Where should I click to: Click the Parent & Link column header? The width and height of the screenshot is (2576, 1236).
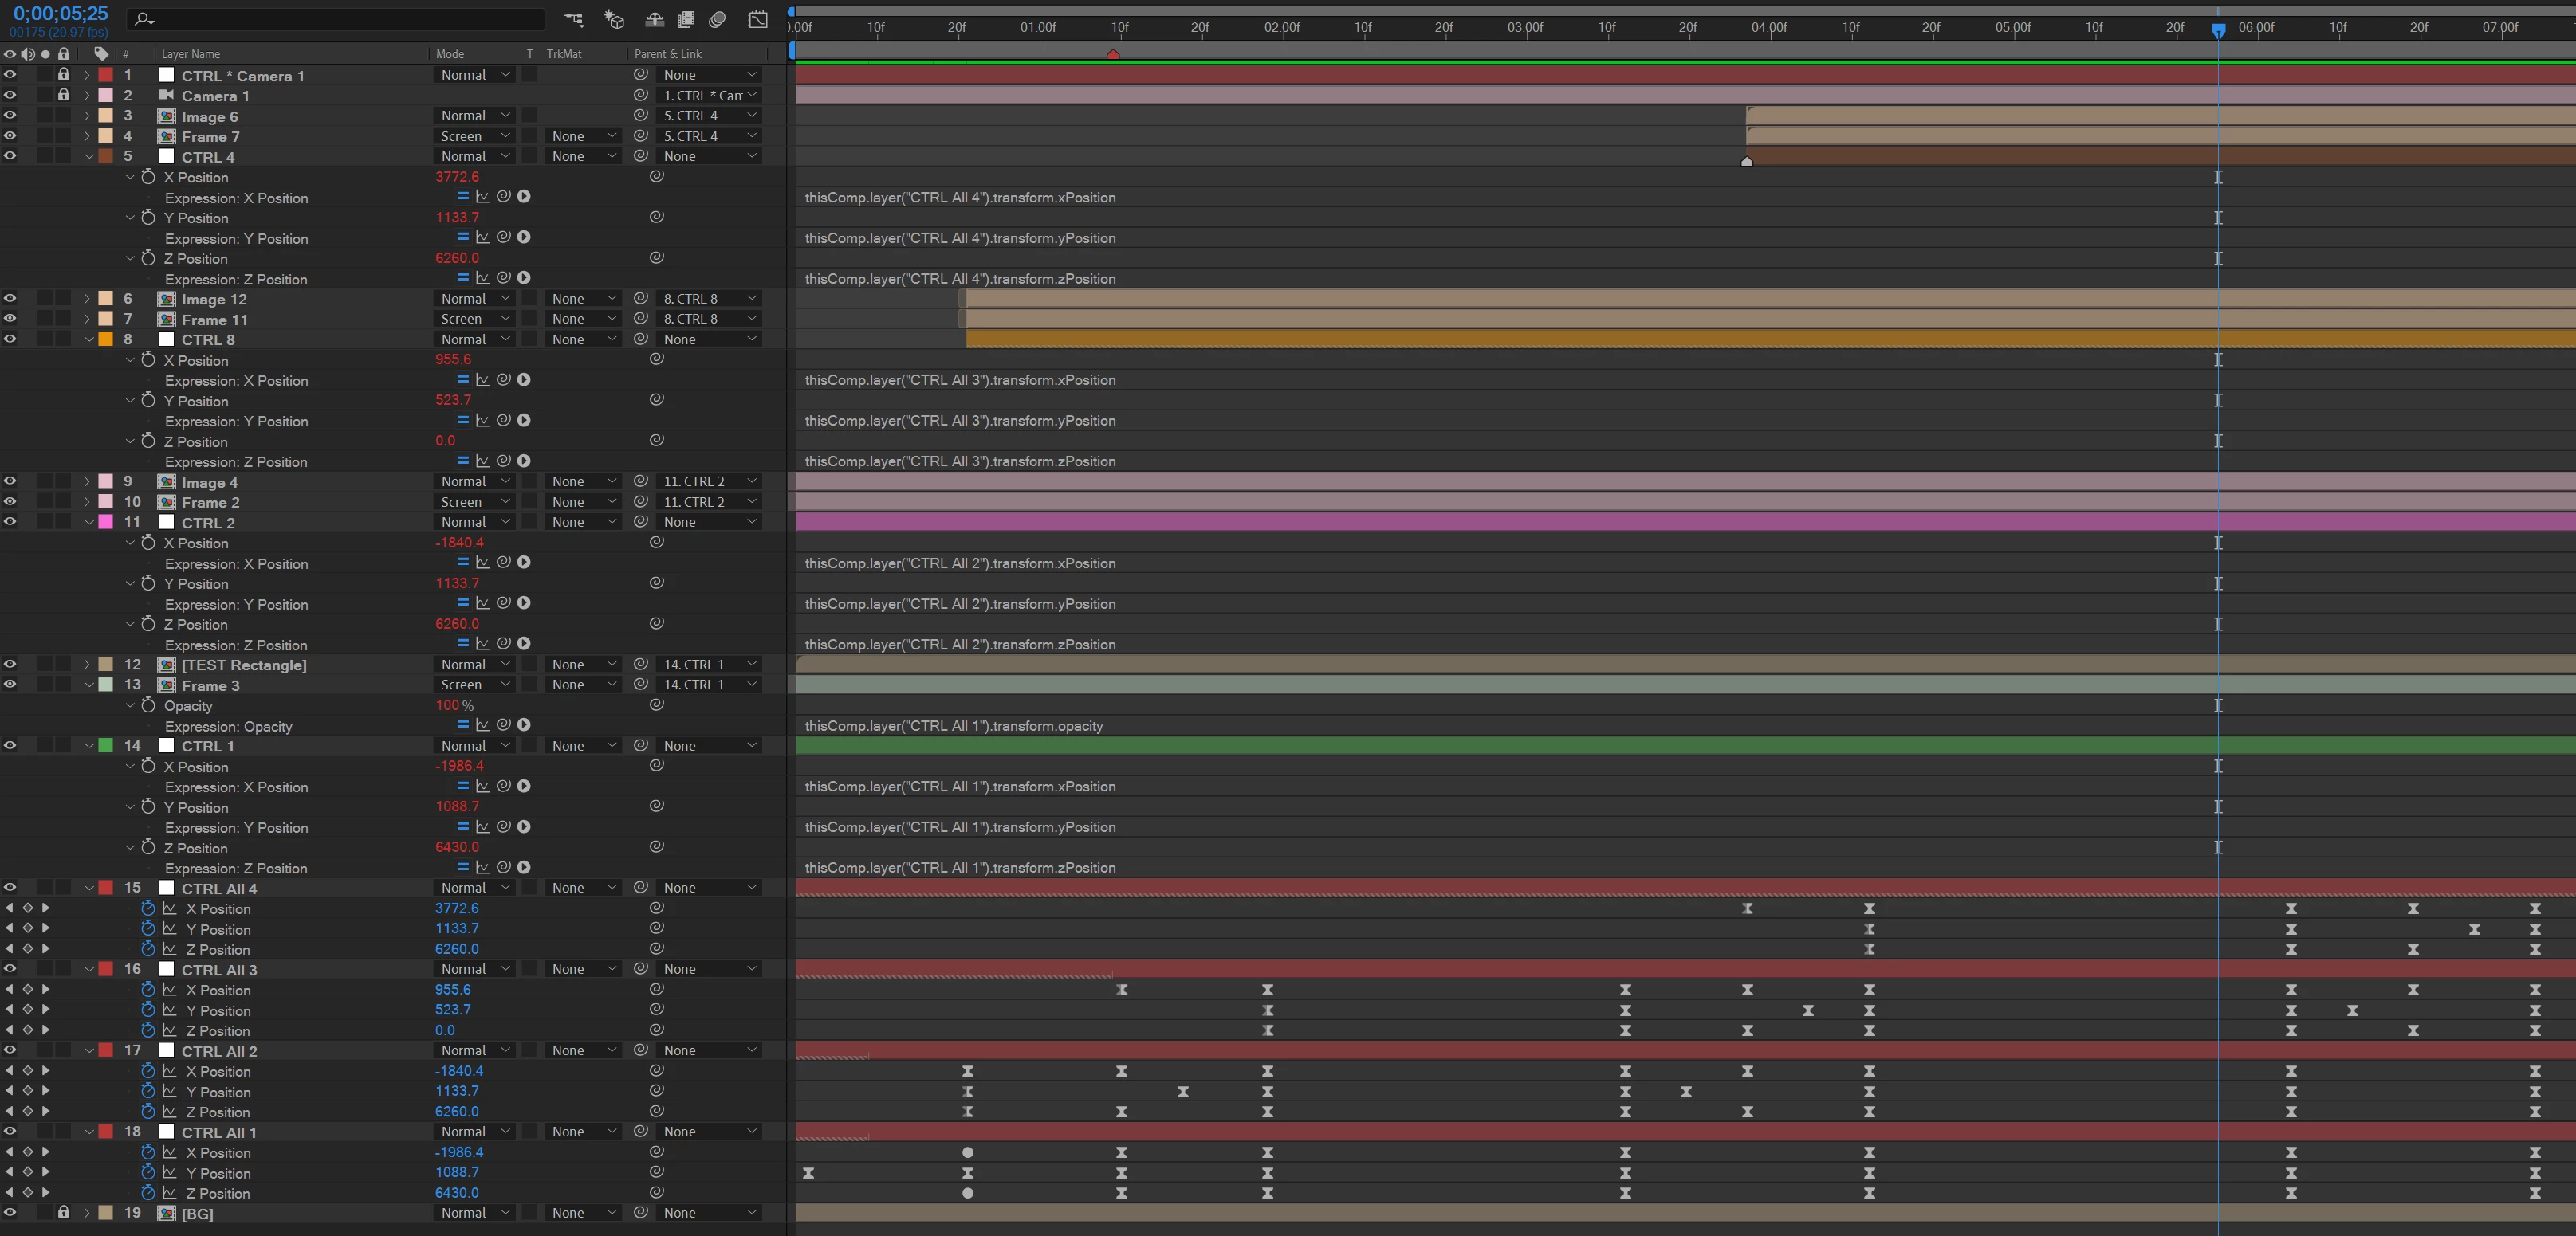668,54
